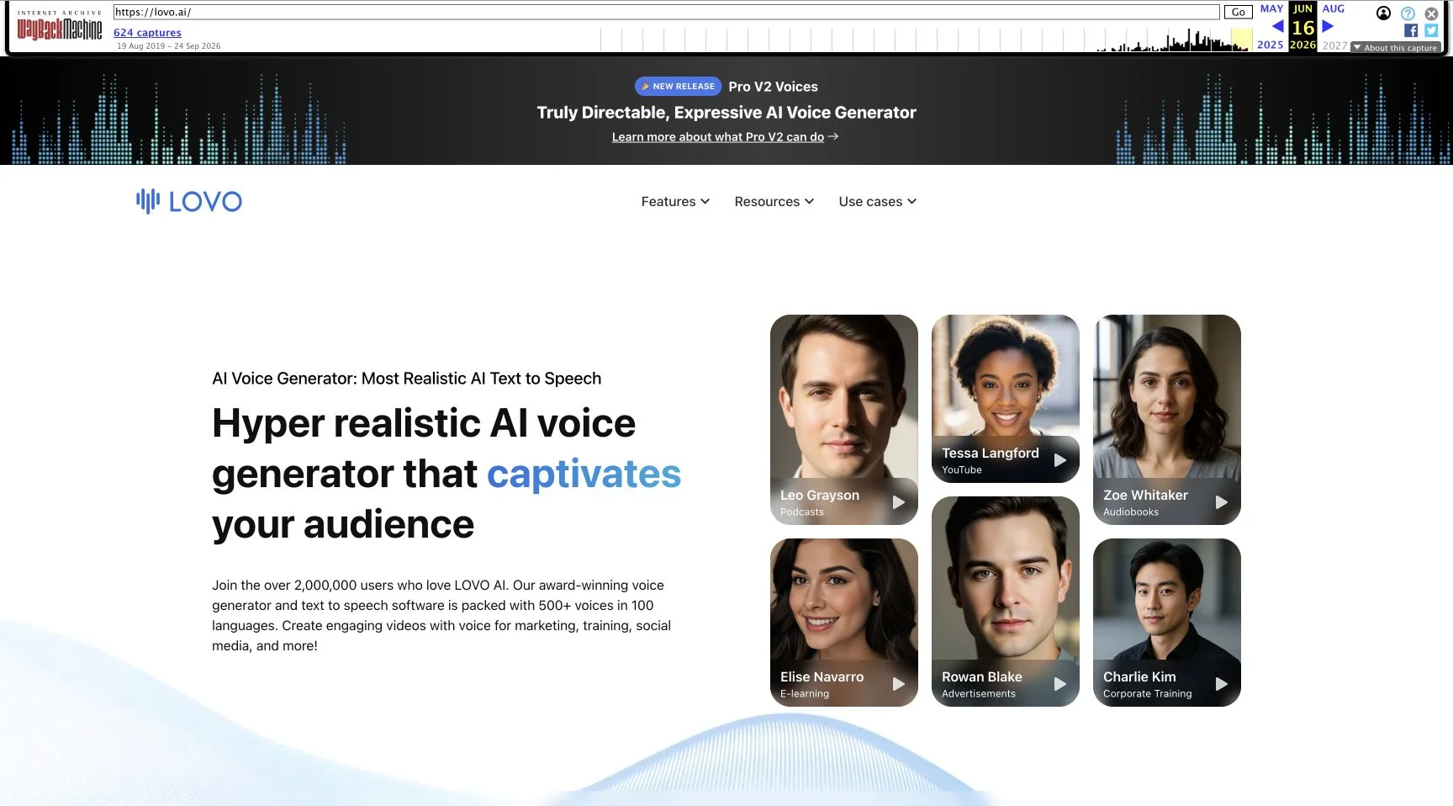Open the 624 captures link
Image resolution: width=1453 pixels, height=806 pixels.
[x=147, y=33]
